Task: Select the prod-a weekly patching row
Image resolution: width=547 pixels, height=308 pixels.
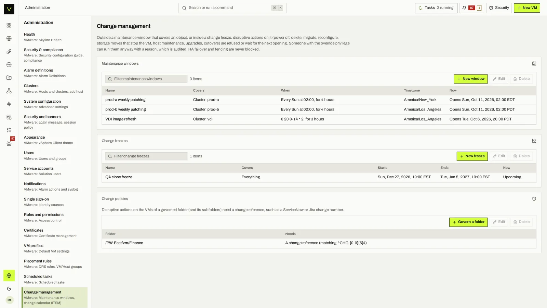Action: 319,100
